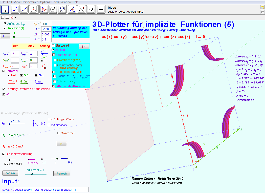Screen dimensions: 265x193
Task: Select the Move Graphics View tool
Action: (x=101, y=10)
